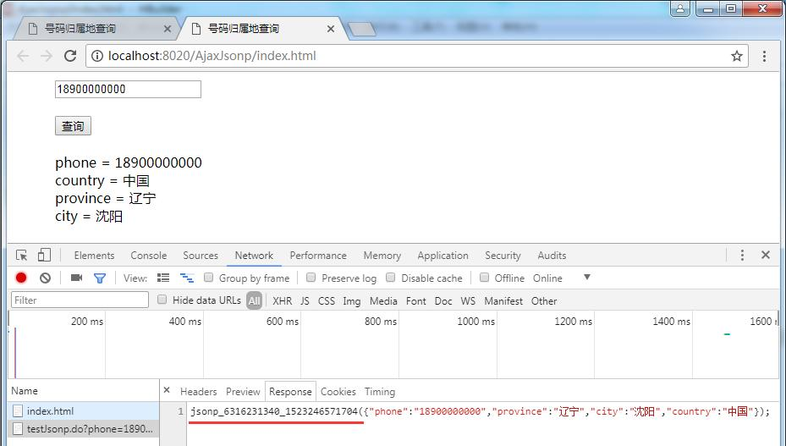View site information icon in address bar

click(x=96, y=56)
